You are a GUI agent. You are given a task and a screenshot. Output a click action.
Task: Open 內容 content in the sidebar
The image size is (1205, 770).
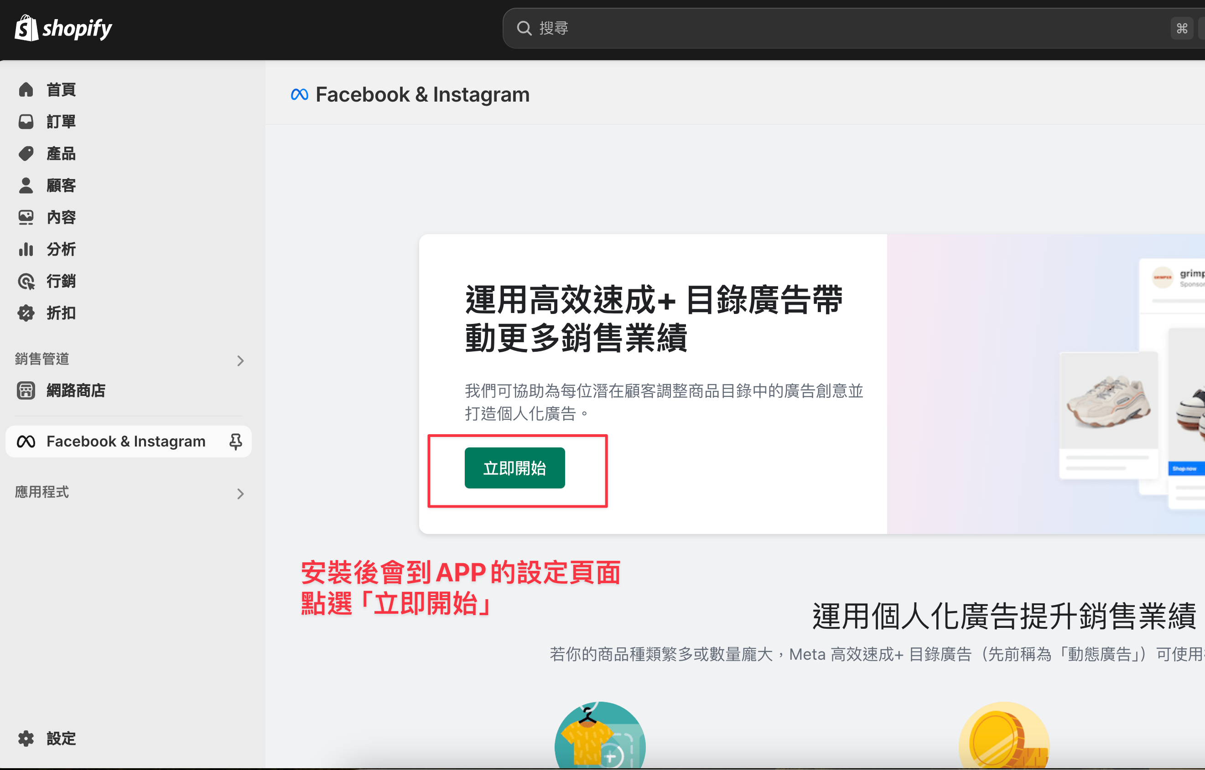coord(61,217)
